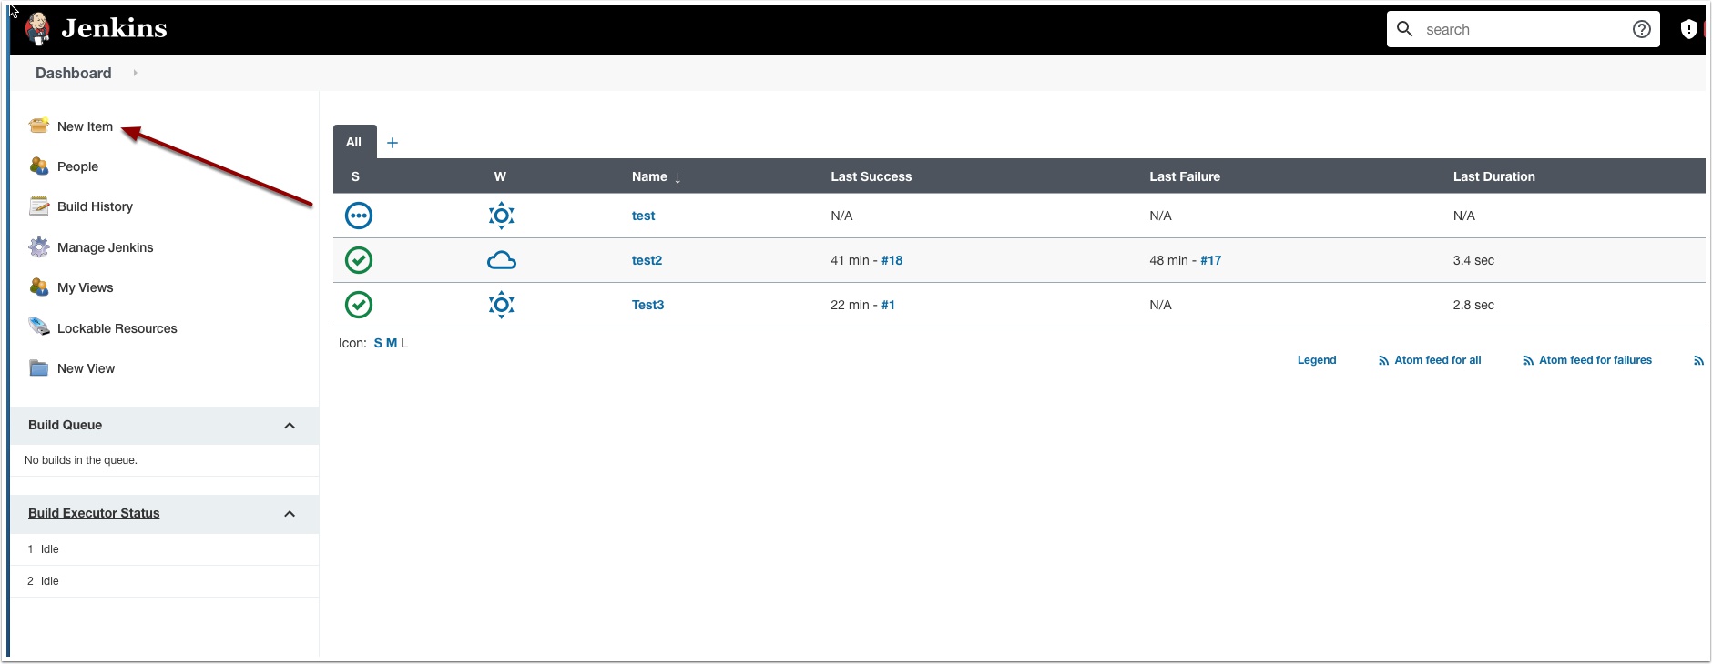The image size is (1712, 664).
Task: Collapse the Build Executor Status panel
Action: pyautogui.click(x=290, y=514)
